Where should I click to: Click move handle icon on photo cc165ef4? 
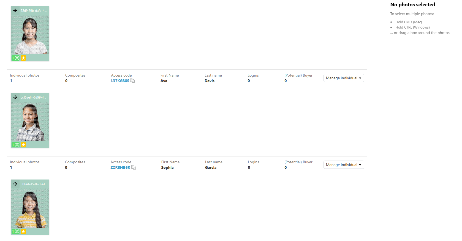[x=15, y=97]
